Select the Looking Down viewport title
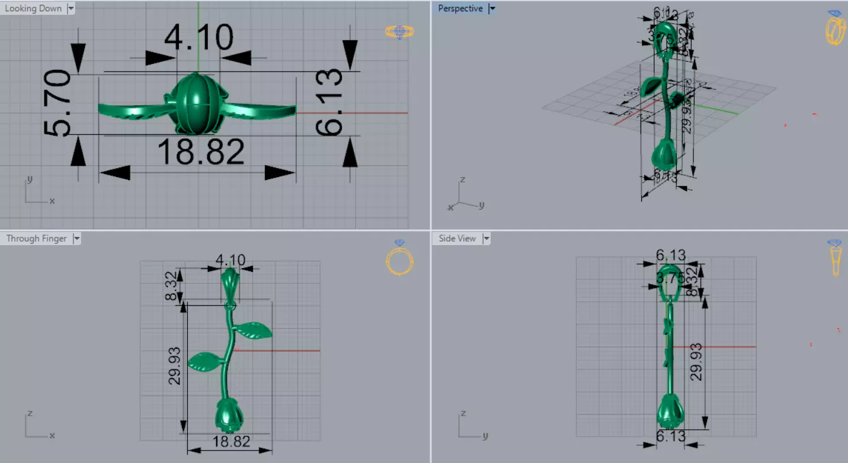848x463 pixels. coord(33,8)
